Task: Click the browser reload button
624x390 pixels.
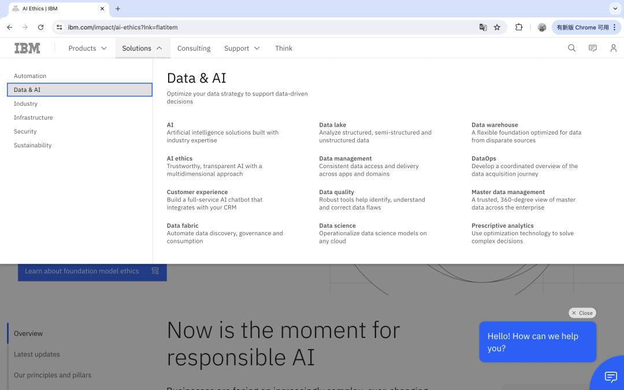Action: click(x=40, y=27)
